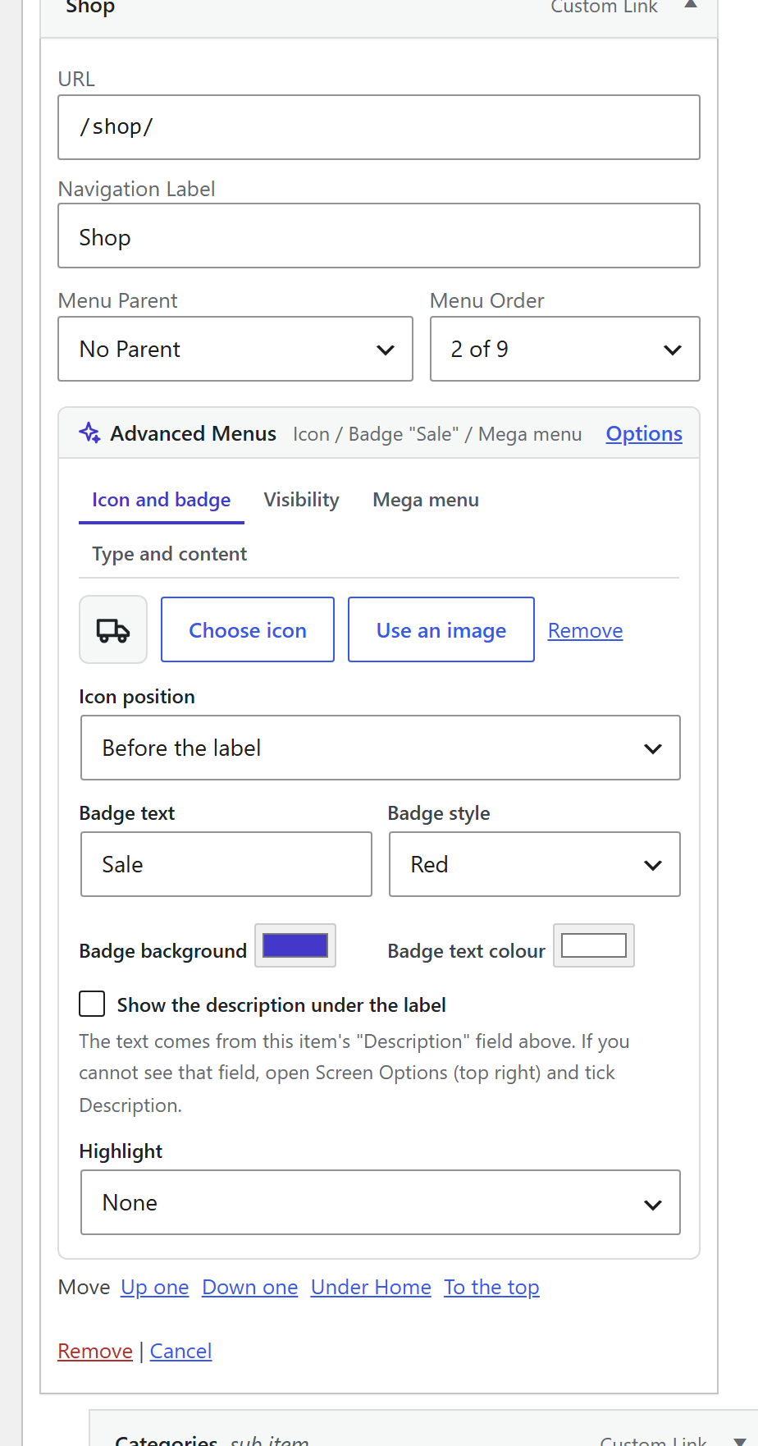The width and height of the screenshot is (758, 1446).
Task: Focus the Badge text field
Action: click(x=226, y=864)
